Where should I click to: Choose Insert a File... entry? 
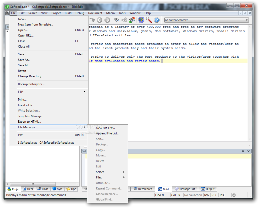click(48, 105)
